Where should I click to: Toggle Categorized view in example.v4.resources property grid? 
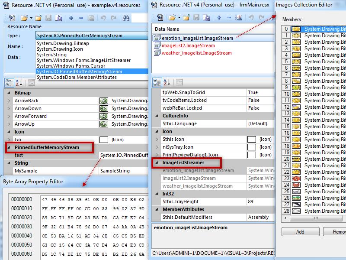coord(9,83)
